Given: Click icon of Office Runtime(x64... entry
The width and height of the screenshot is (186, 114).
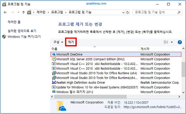Looking at the screenshot, I should pyautogui.click(x=54, y=78).
